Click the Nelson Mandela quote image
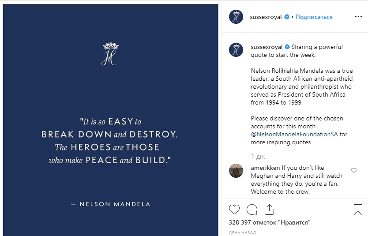368x236 pixels. pos(110,146)
